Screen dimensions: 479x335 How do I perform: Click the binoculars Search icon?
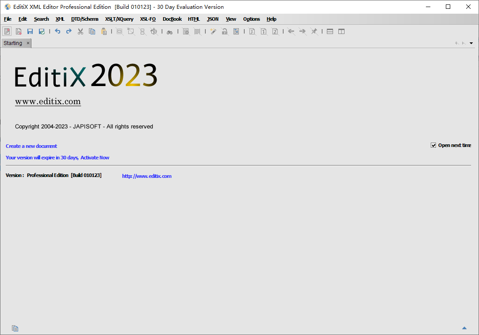169,32
